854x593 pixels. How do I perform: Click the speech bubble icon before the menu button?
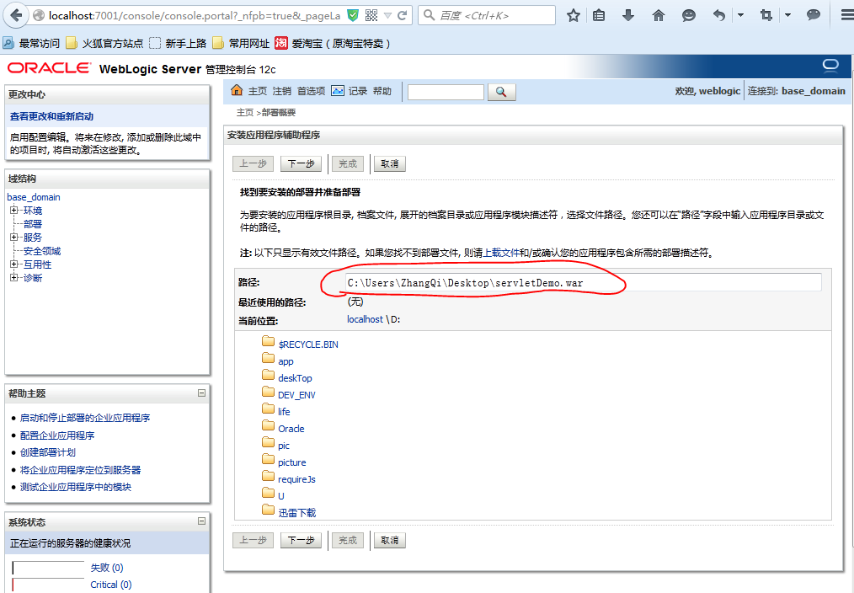813,15
